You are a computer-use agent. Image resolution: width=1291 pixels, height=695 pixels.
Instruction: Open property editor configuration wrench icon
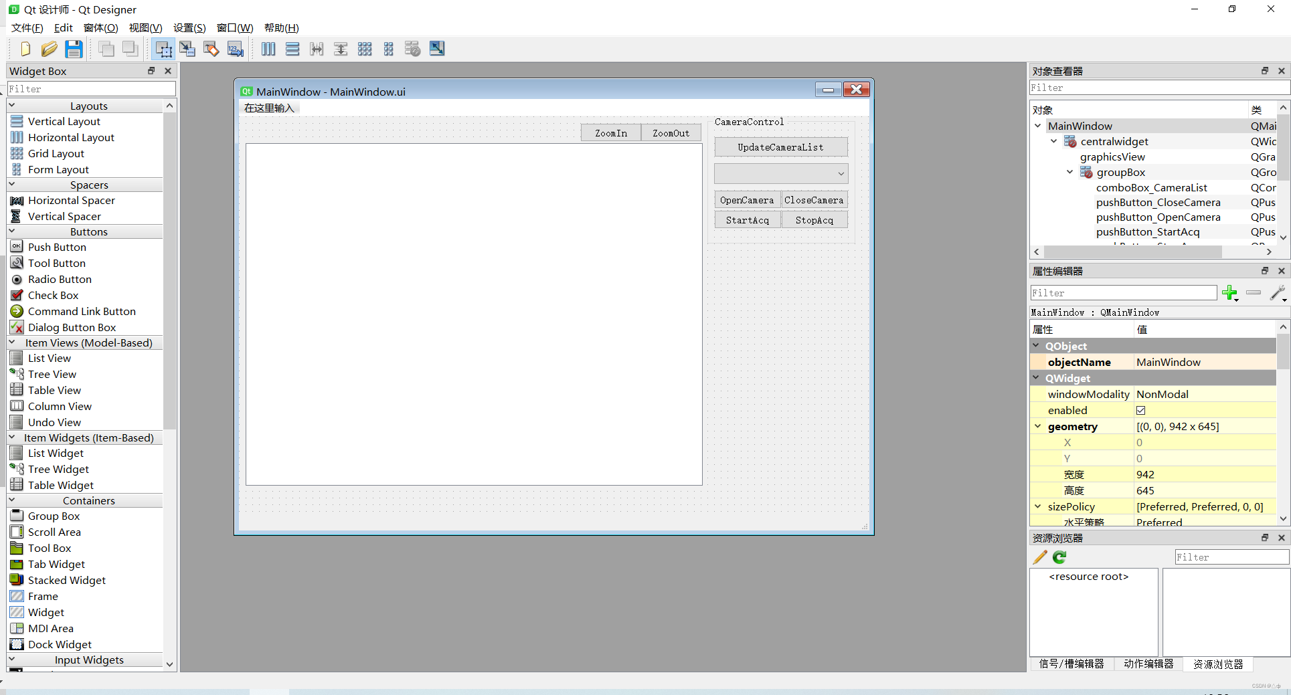[1278, 293]
